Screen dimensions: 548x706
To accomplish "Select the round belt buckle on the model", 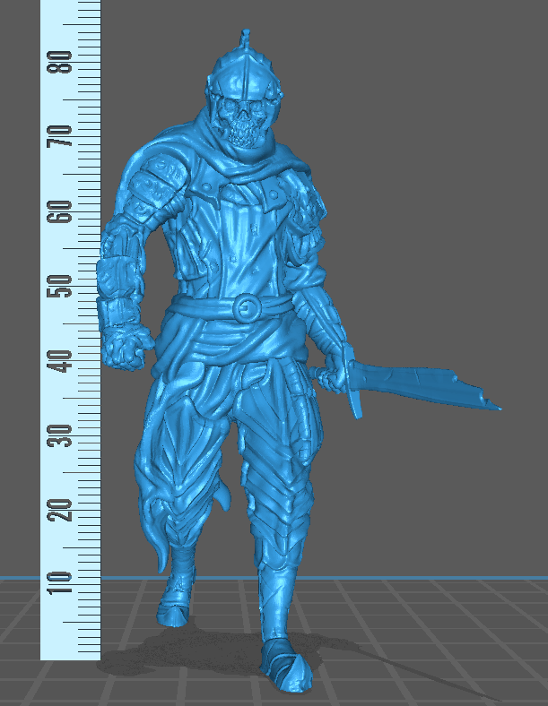I will (x=247, y=308).
